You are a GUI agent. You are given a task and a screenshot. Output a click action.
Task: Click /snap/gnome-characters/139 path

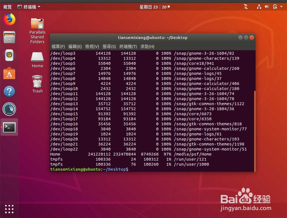tap(206, 58)
